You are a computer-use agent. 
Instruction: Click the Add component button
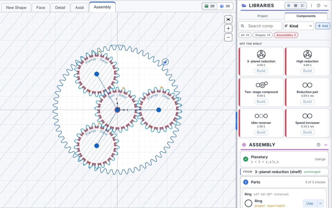click(323, 26)
